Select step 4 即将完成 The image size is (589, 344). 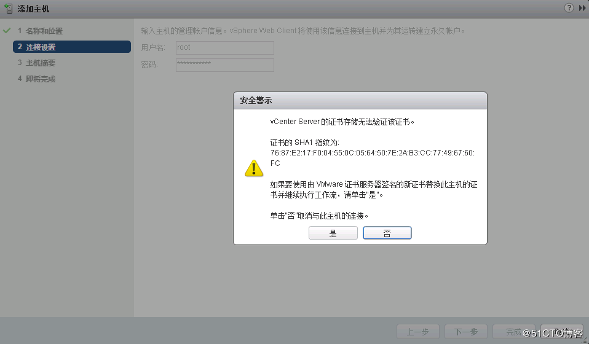coord(36,79)
